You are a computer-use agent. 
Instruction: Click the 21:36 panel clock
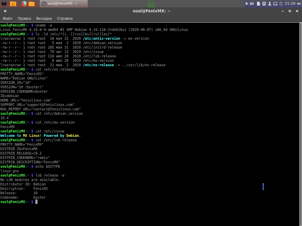290,4
